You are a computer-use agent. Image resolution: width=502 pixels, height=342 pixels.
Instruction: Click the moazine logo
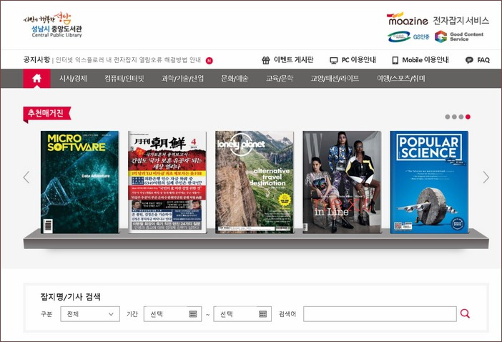(x=407, y=19)
